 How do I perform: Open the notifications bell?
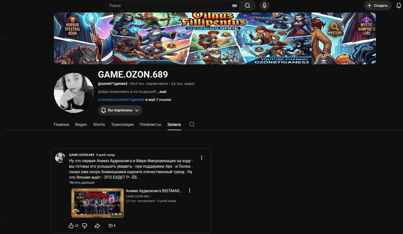pyautogui.click(x=398, y=6)
